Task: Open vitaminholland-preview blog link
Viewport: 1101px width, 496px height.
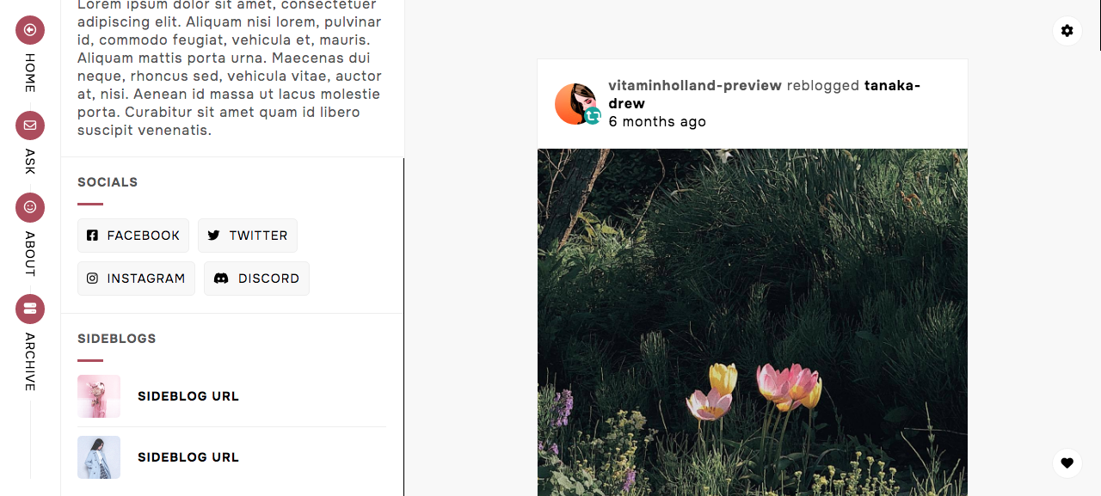Action: [695, 85]
